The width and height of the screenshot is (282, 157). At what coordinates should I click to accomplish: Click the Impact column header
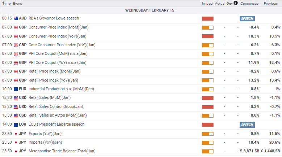[x=207, y=3]
